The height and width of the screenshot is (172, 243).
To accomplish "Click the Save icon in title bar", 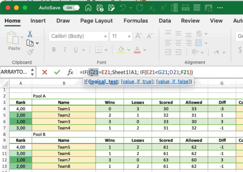I will 100,8.
